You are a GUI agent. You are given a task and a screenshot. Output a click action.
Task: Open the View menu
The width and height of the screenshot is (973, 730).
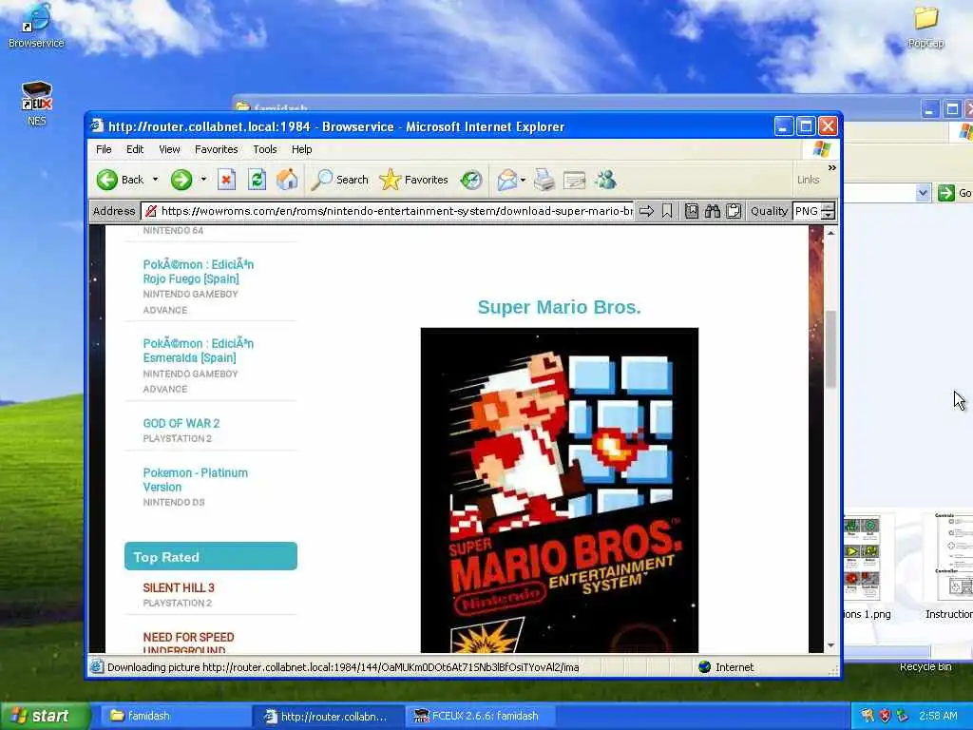pyautogui.click(x=169, y=149)
